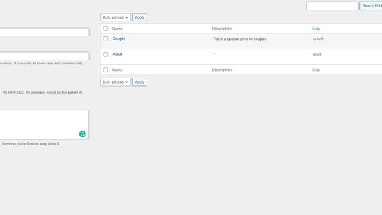
Task: Click the top Apply button
Action: [x=140, y=17]
